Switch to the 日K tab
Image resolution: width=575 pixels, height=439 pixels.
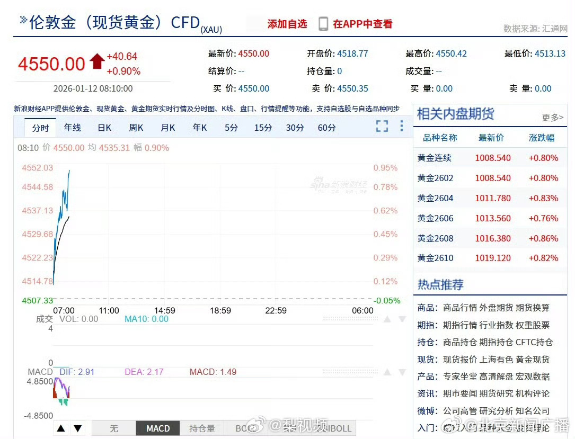pos(104,127)
